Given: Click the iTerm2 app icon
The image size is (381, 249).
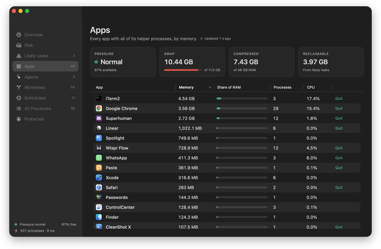Looking at the screenshot, I should click(99, 98).
